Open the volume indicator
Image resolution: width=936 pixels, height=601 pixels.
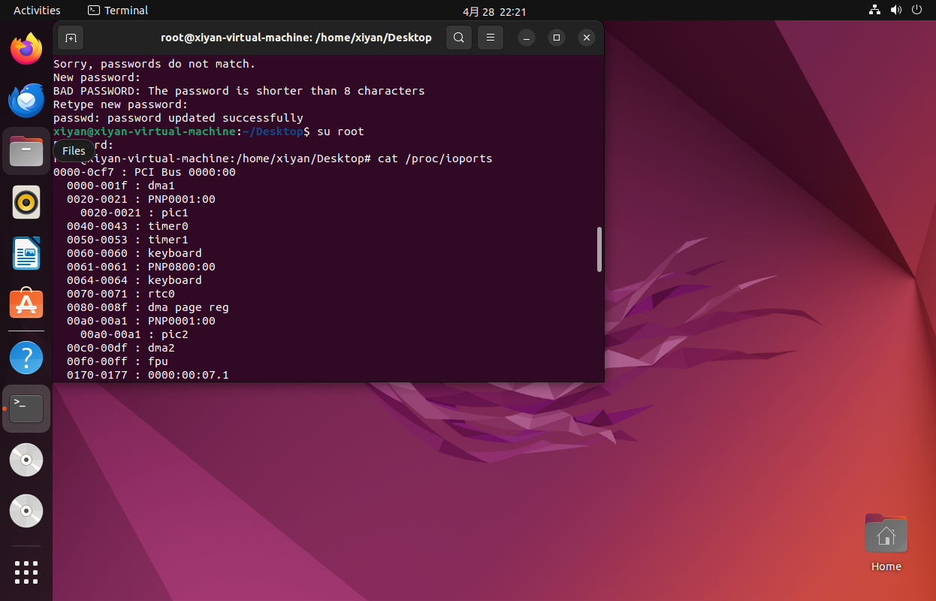pos(895,11)
